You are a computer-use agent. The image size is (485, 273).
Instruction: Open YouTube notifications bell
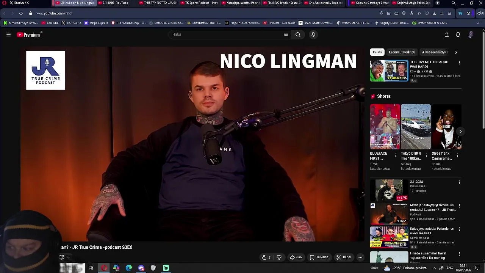458,35
